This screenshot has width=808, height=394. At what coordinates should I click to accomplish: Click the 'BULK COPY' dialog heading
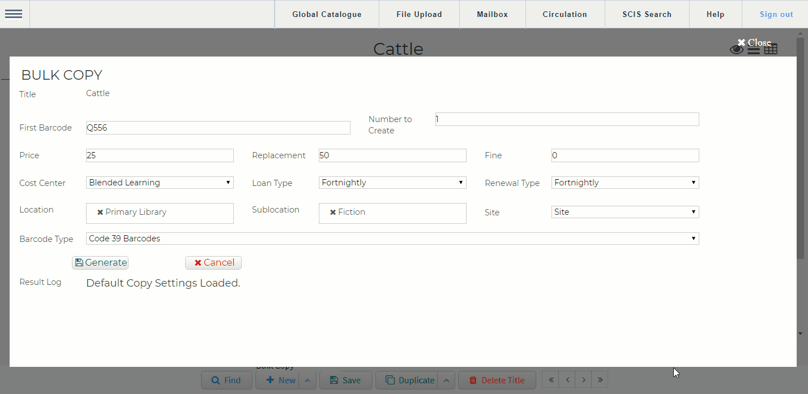[62, 75]
